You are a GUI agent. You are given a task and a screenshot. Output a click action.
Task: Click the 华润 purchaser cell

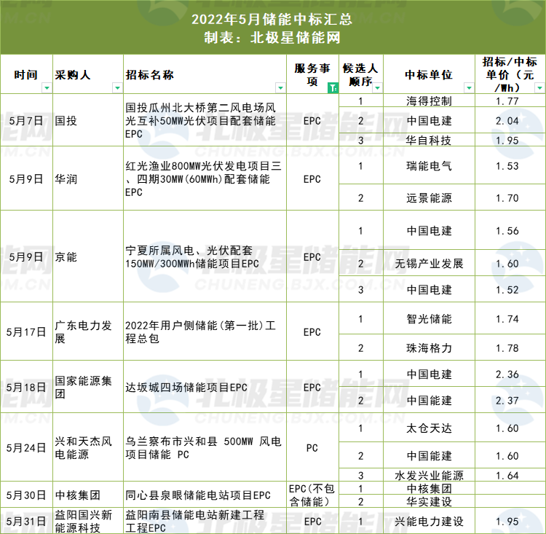pos(87,178)
